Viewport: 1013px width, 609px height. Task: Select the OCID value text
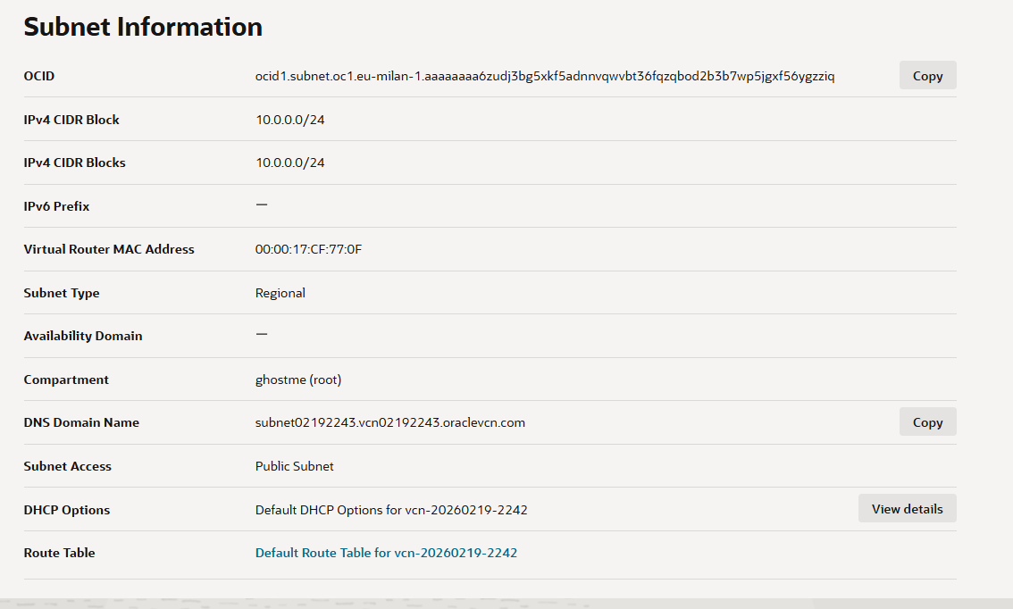click(545, 76)
